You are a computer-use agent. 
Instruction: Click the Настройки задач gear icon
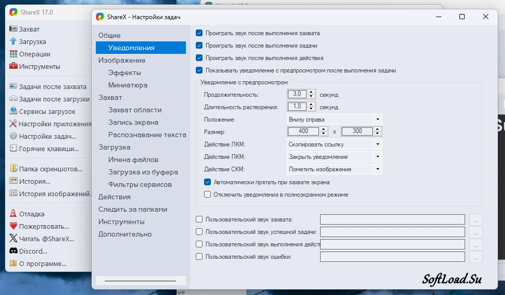click(13, 136)
